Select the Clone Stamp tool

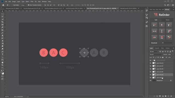click(2, 35)
